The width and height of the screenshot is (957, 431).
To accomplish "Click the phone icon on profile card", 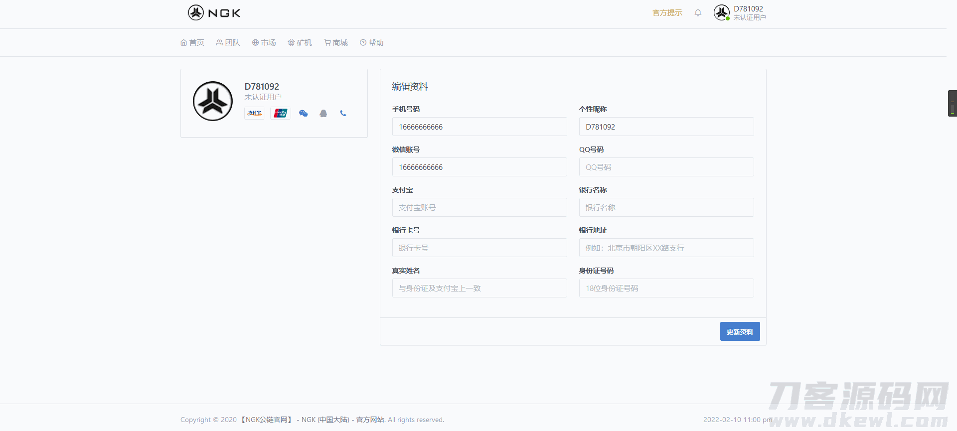I will [x=343, y=113].
